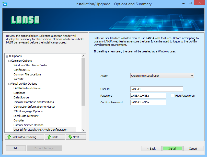This screenshot has height=157, width=207.
Task: Click the Next button
Action: 76,137
